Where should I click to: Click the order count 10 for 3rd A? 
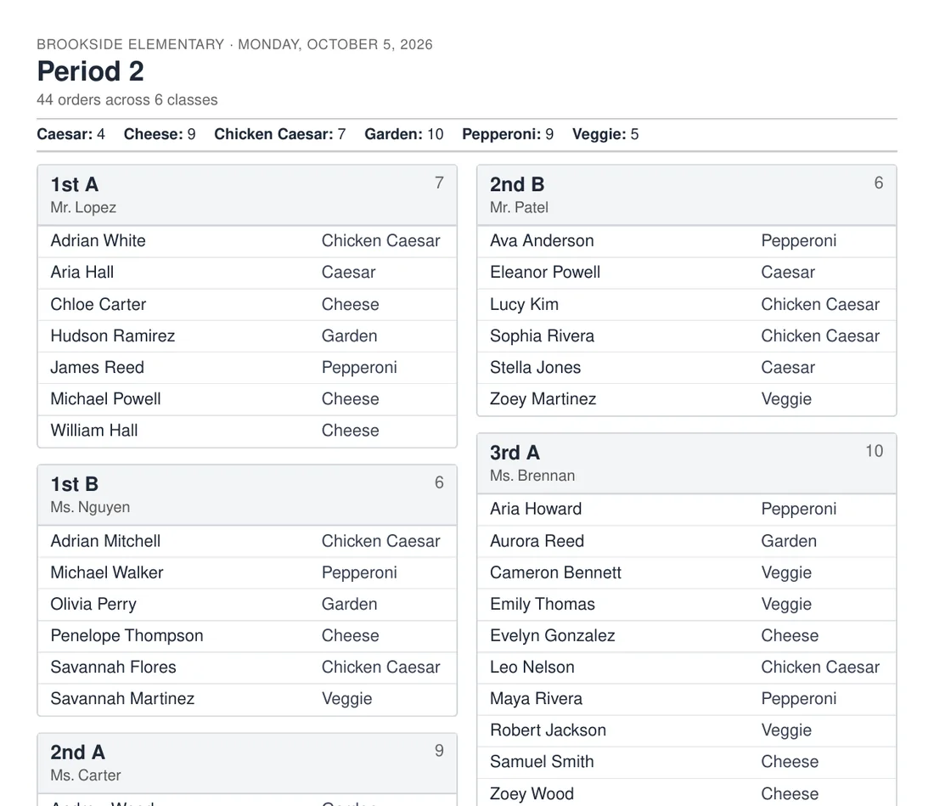tap(874, 451)
